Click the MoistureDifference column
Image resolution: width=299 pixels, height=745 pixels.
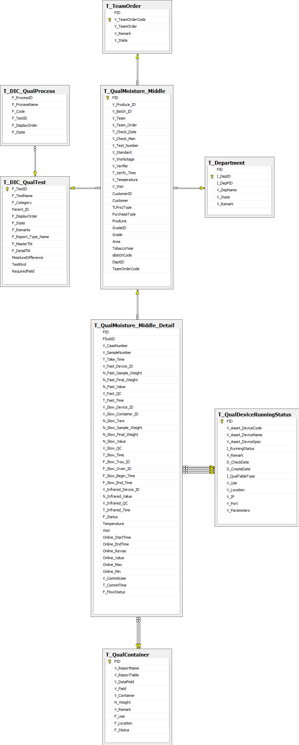point(35,258)
